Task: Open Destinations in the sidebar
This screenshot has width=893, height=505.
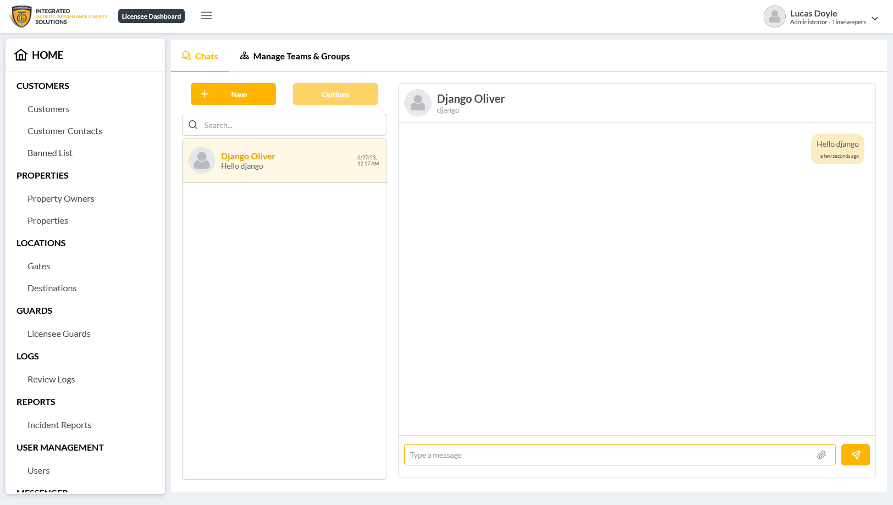Action: [52, 288]
